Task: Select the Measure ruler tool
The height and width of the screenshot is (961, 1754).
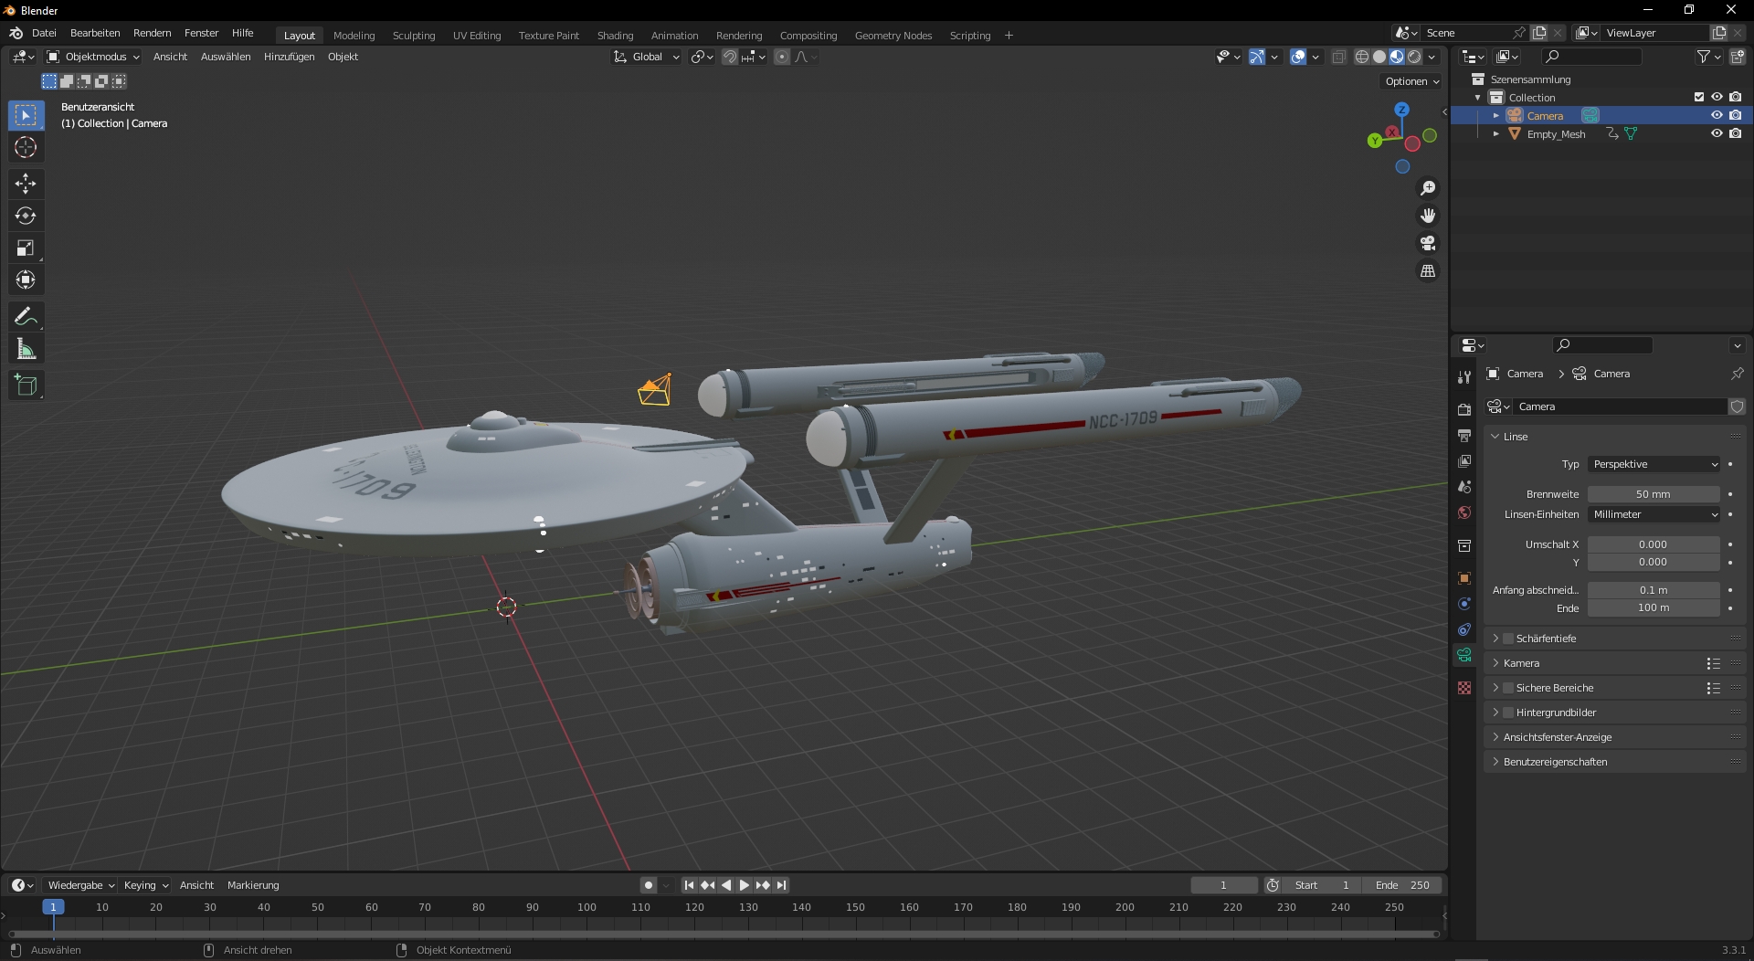Action: pyautogui.click(x=26, y=349)
